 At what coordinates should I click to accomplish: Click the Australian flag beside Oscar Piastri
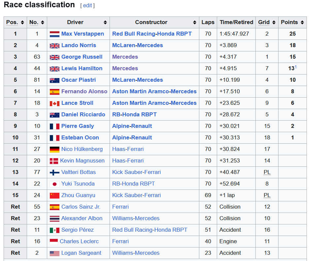click(54, 80)
